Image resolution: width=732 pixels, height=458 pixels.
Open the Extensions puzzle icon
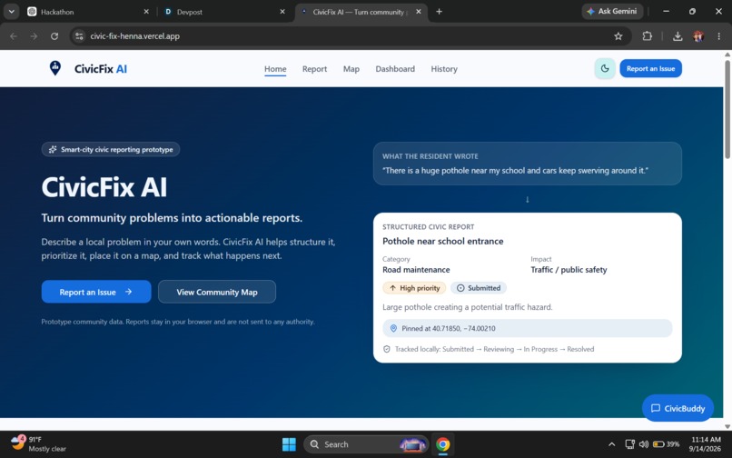coord(647,36)
